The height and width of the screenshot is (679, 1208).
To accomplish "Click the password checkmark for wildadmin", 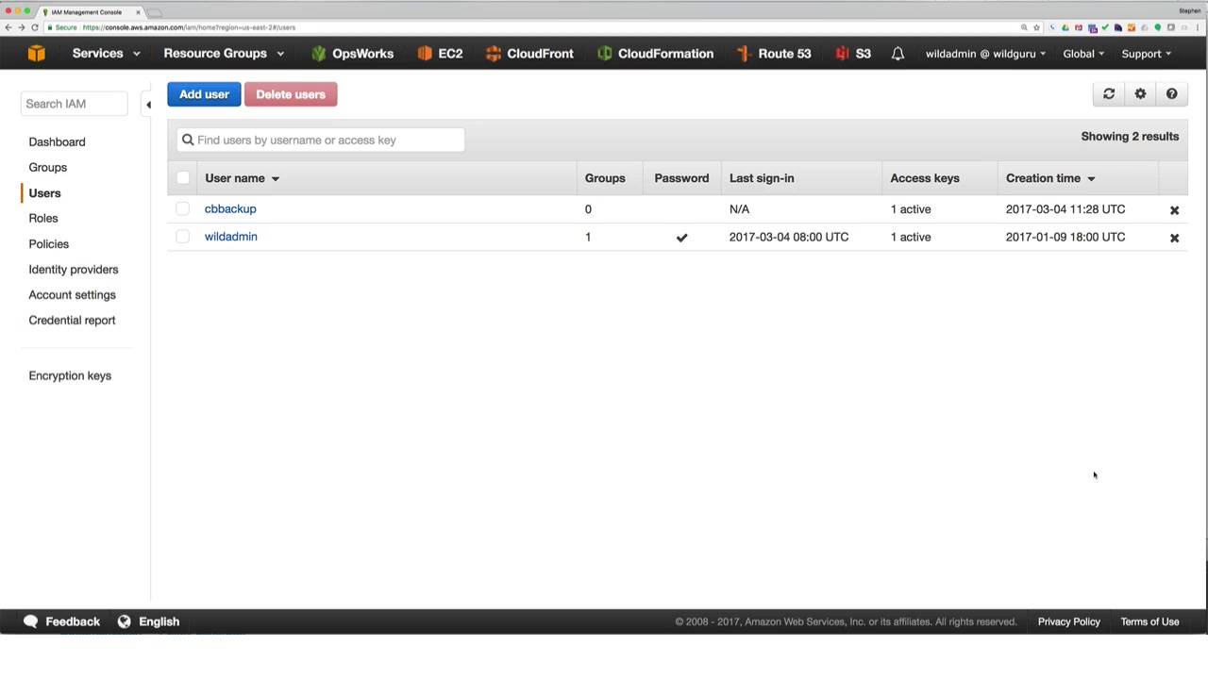I will (x=681, y=238).
